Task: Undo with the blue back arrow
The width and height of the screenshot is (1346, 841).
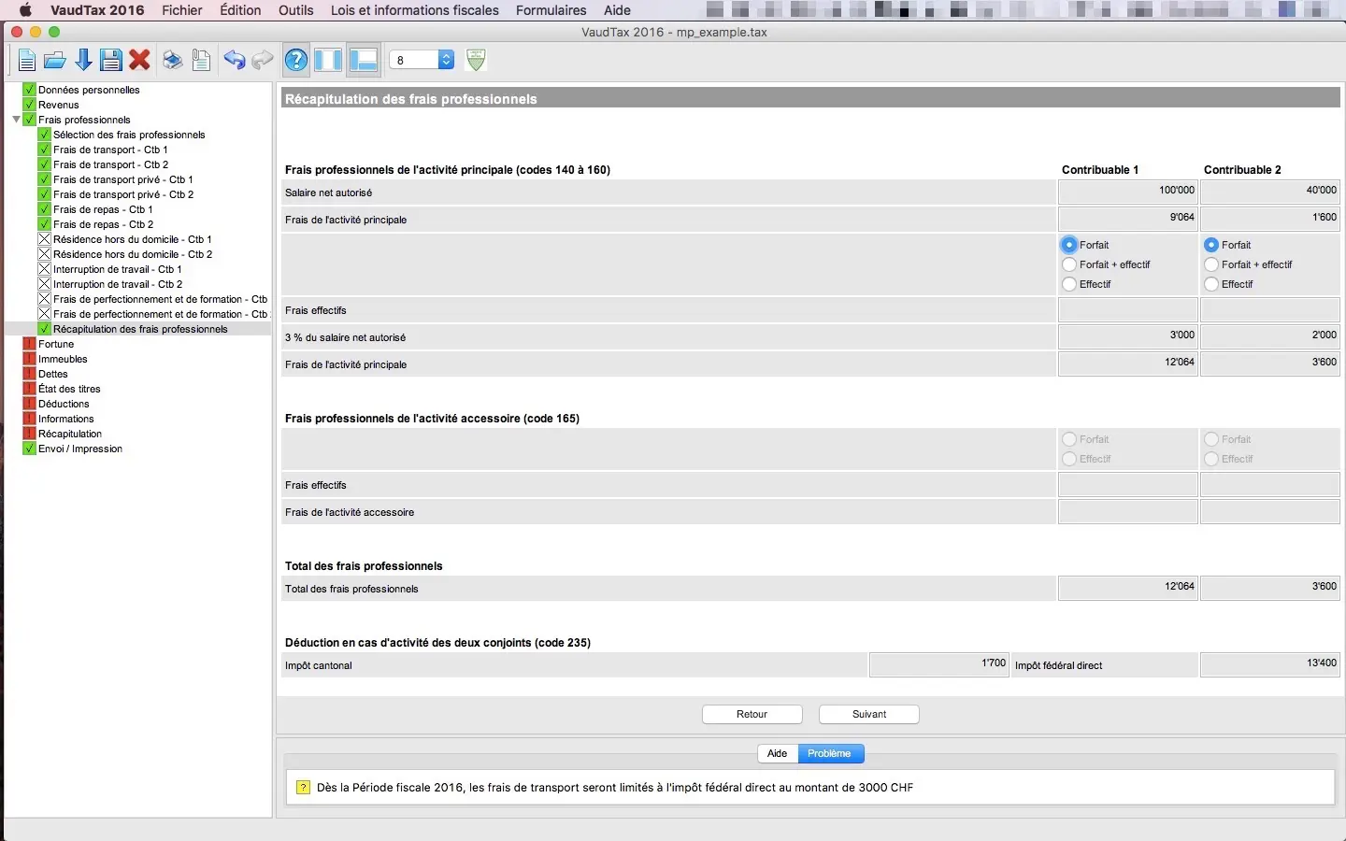Action: pos(234,61)
